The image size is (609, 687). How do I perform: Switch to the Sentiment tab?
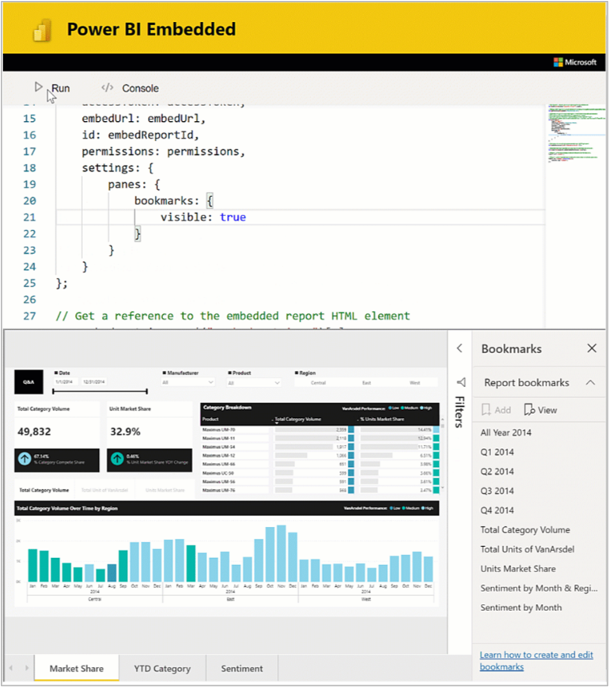click(x=242, y=668)
